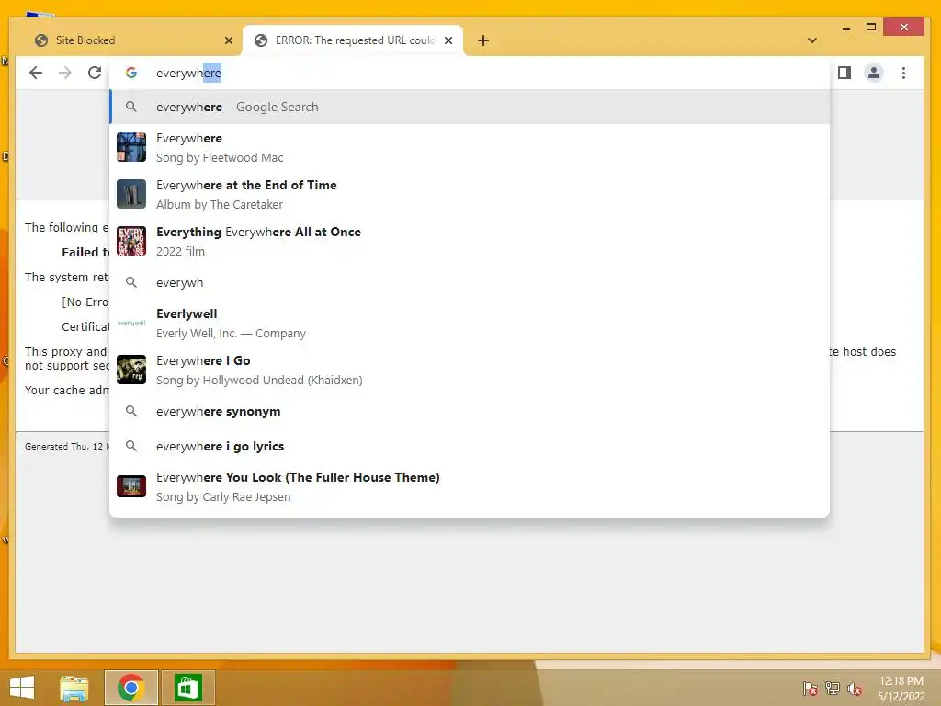The image size is (941, 706).
Task: Open a new tab with plus button
Action: tap(483, 40)
